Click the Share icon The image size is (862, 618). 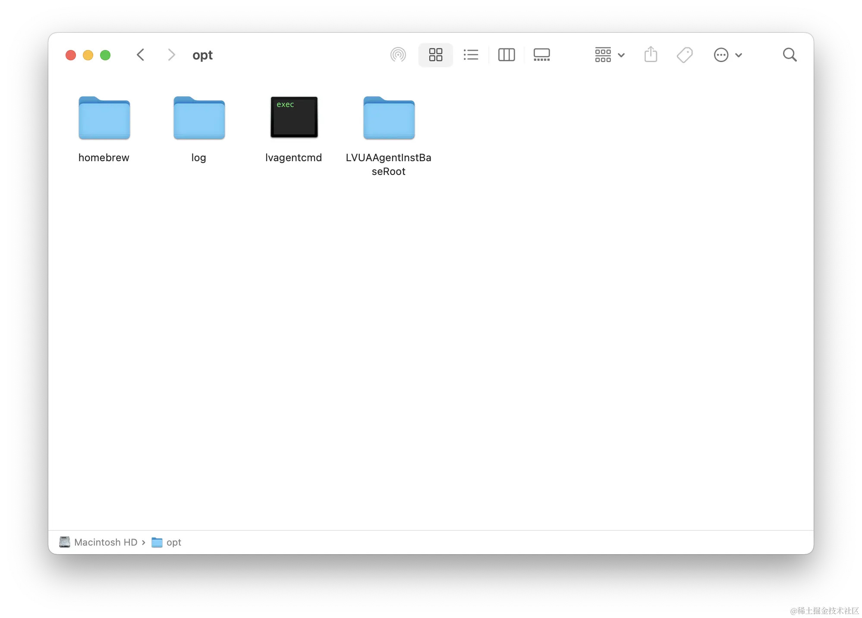click(651, 55)
